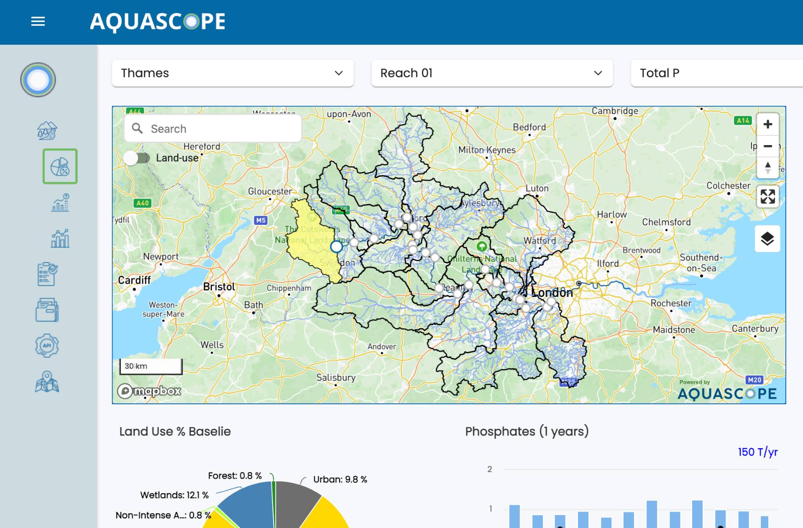803x528 pixels.
Task: Click the Cardiff label on map
Action: click(x=134, y=280)
